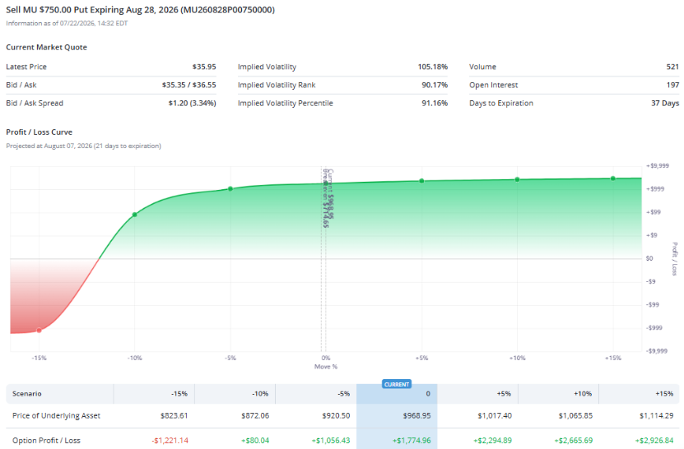Image resolution: width=684 pixels, height=449 pixels.
Task: Click the profit value +$80.04
Action: [255, 440]
